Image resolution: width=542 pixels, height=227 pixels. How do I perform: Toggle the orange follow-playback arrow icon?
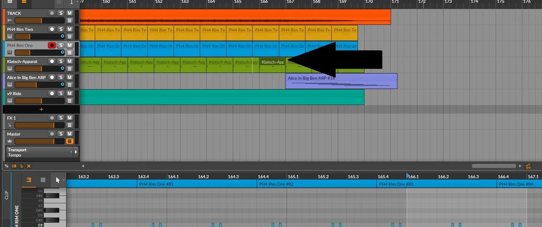(x=21, y=166)
